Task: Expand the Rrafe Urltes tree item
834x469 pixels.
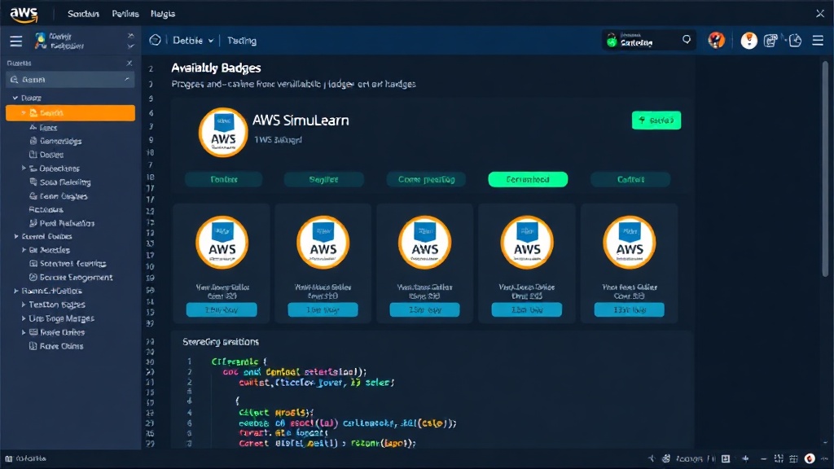Action: [x=24, y=332]
